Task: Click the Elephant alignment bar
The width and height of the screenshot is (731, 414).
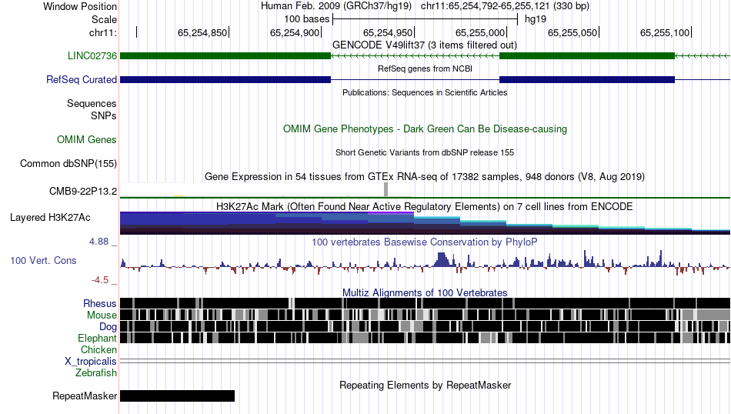Action: [x=425, y=338]
